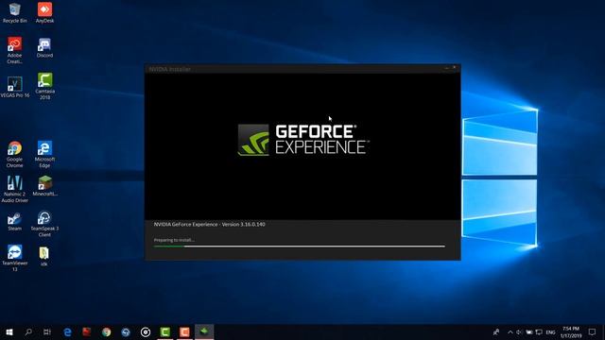This screenshot has width=605, height=340.
Task: Click the ENG language indicator
Action: click(550, 332)
